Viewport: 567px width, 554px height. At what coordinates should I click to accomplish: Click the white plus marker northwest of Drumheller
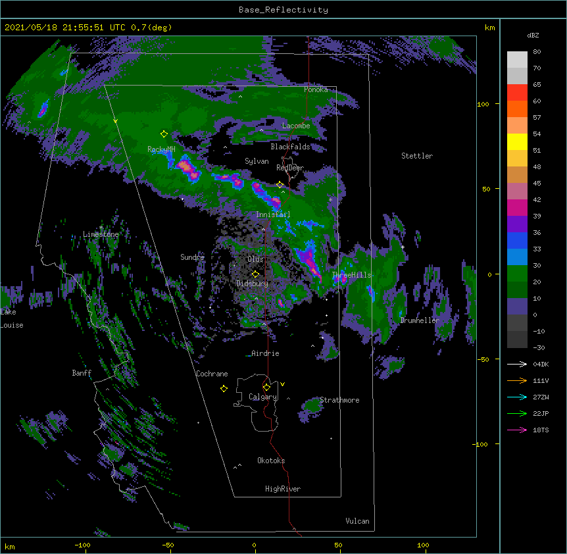click(x=403, y=247)
